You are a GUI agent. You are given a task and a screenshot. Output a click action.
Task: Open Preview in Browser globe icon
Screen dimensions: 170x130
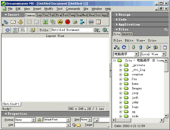(105, 30)
